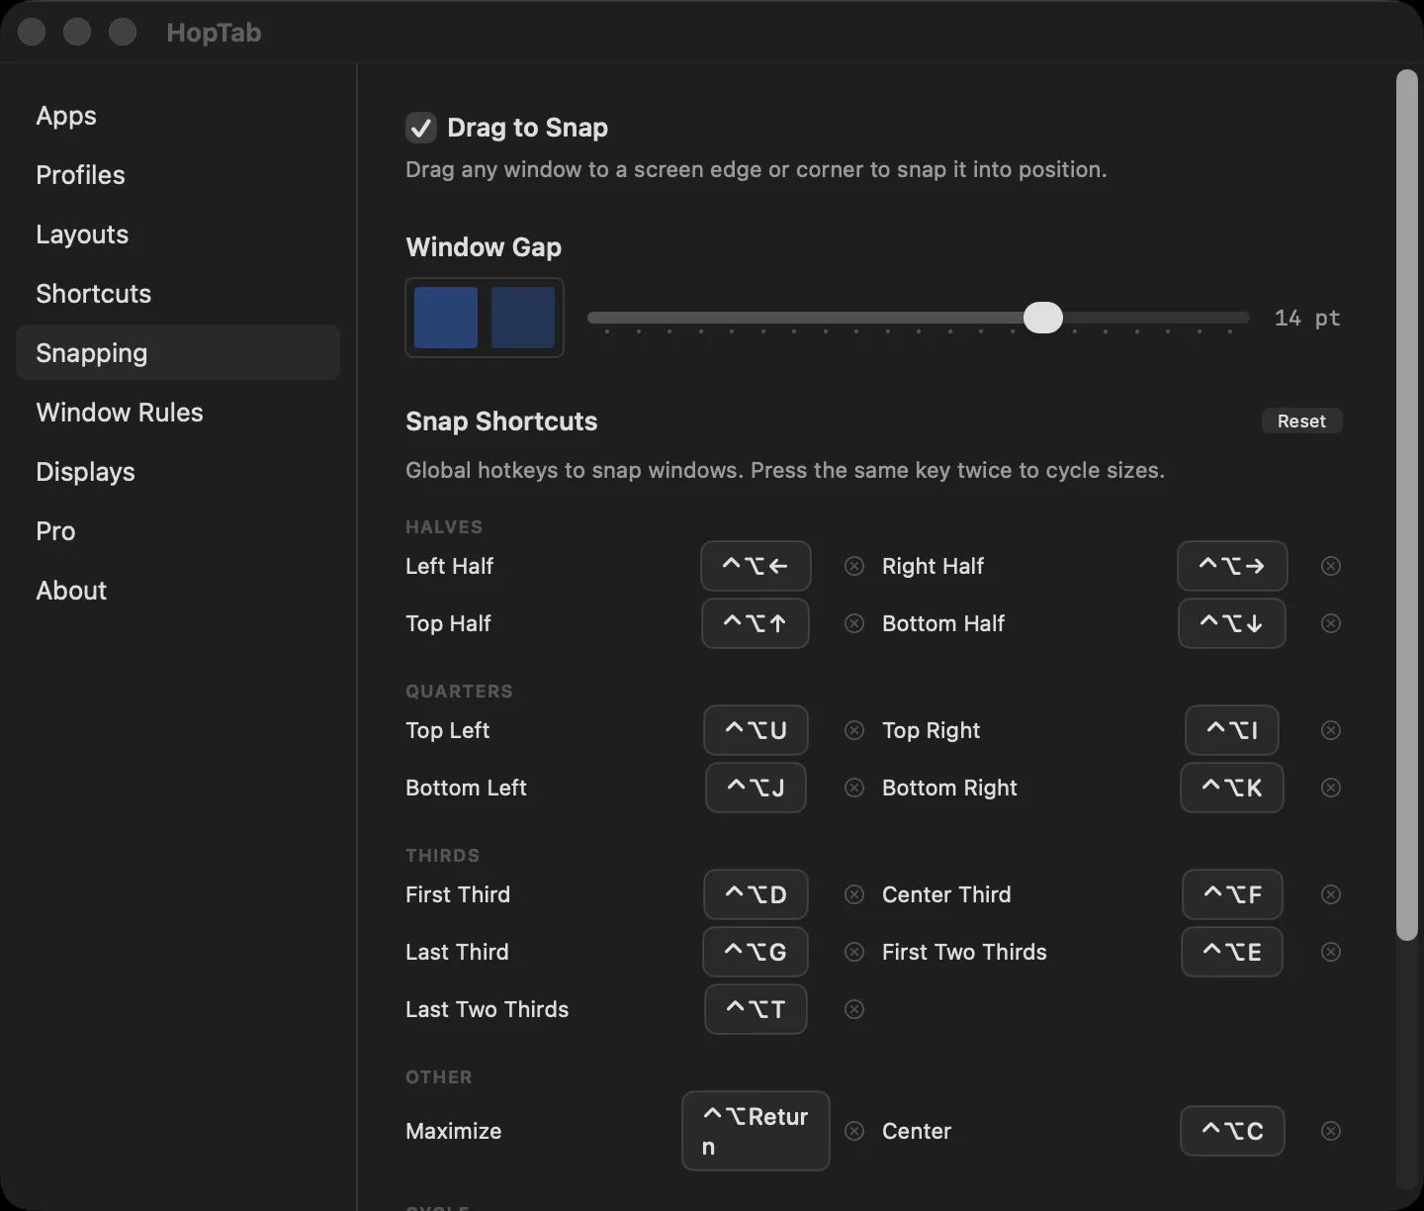Open the Profiles section
Image resolution: width=1424 pixels, height=1211 pixels.
178,175
